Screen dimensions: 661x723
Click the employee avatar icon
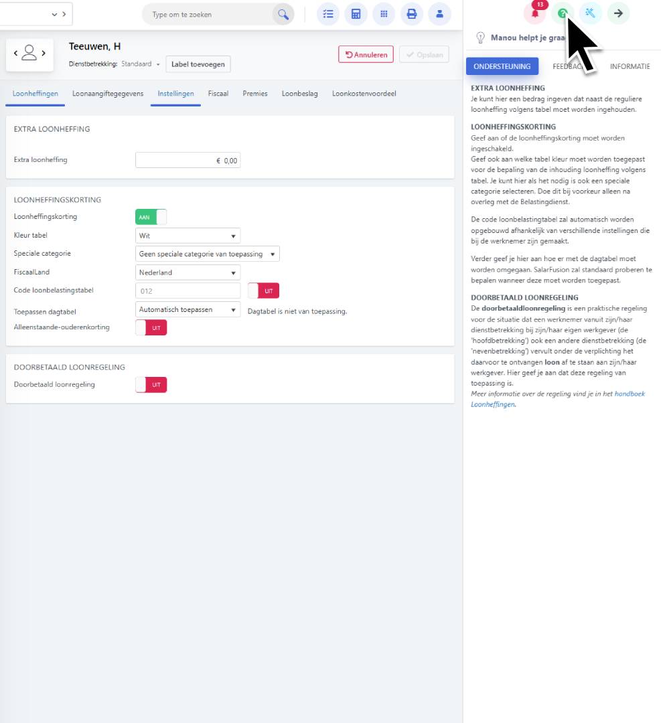coord(29,53)
